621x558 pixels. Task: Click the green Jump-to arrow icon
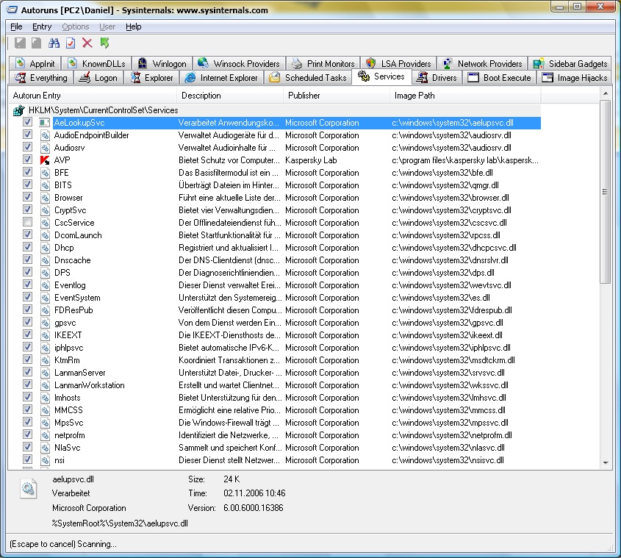(104, 43)
